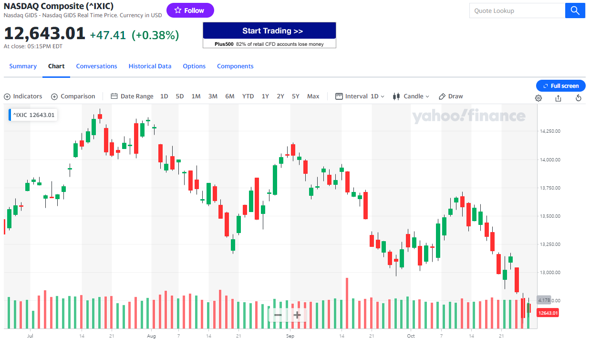Click the ^IXIC 12643.01 legend label

(x=33, y=115)
